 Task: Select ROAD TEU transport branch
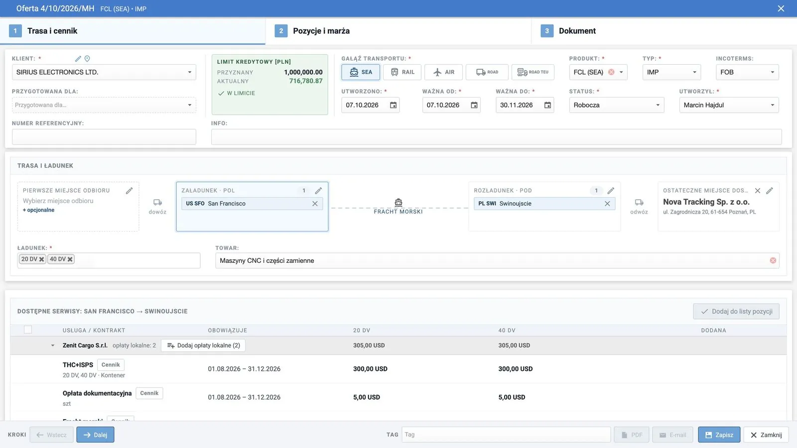[533, 72]
